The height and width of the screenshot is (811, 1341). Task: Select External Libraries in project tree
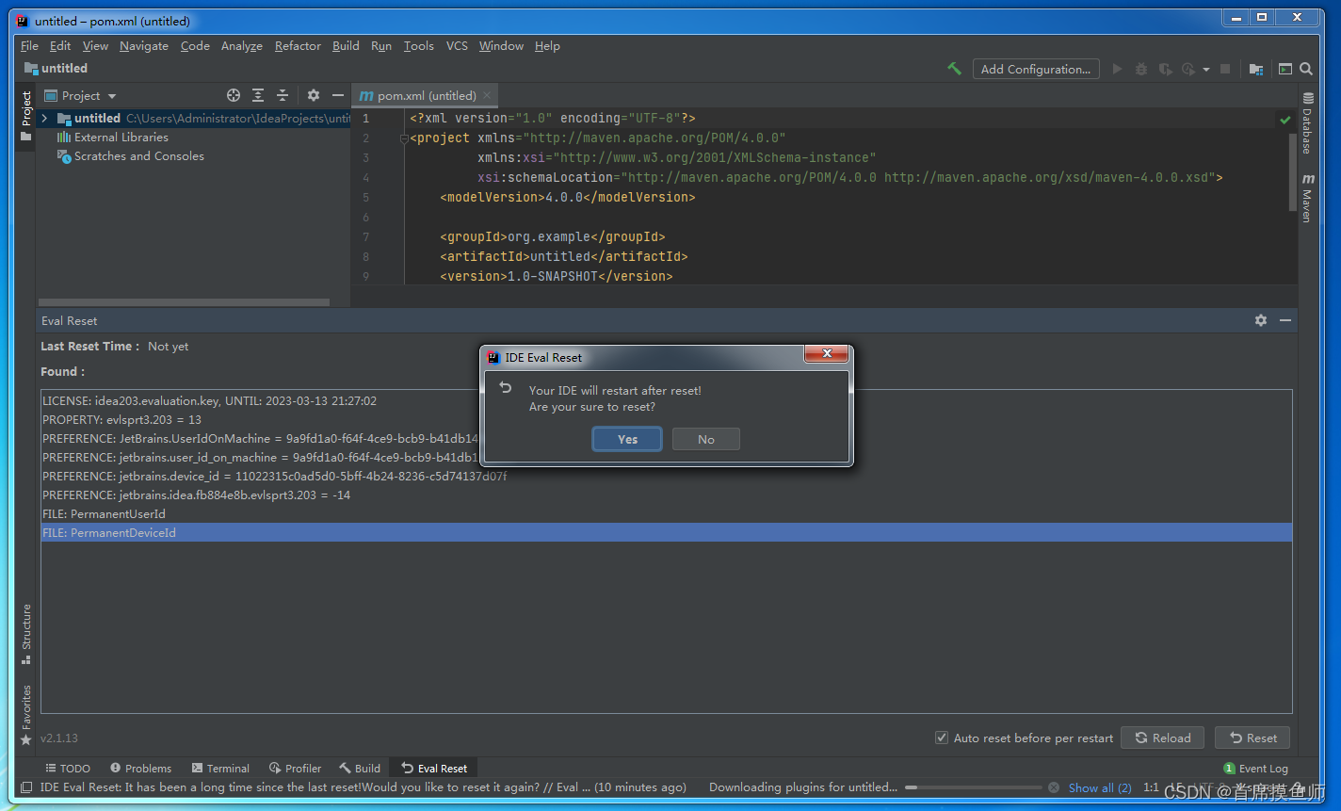121,137
